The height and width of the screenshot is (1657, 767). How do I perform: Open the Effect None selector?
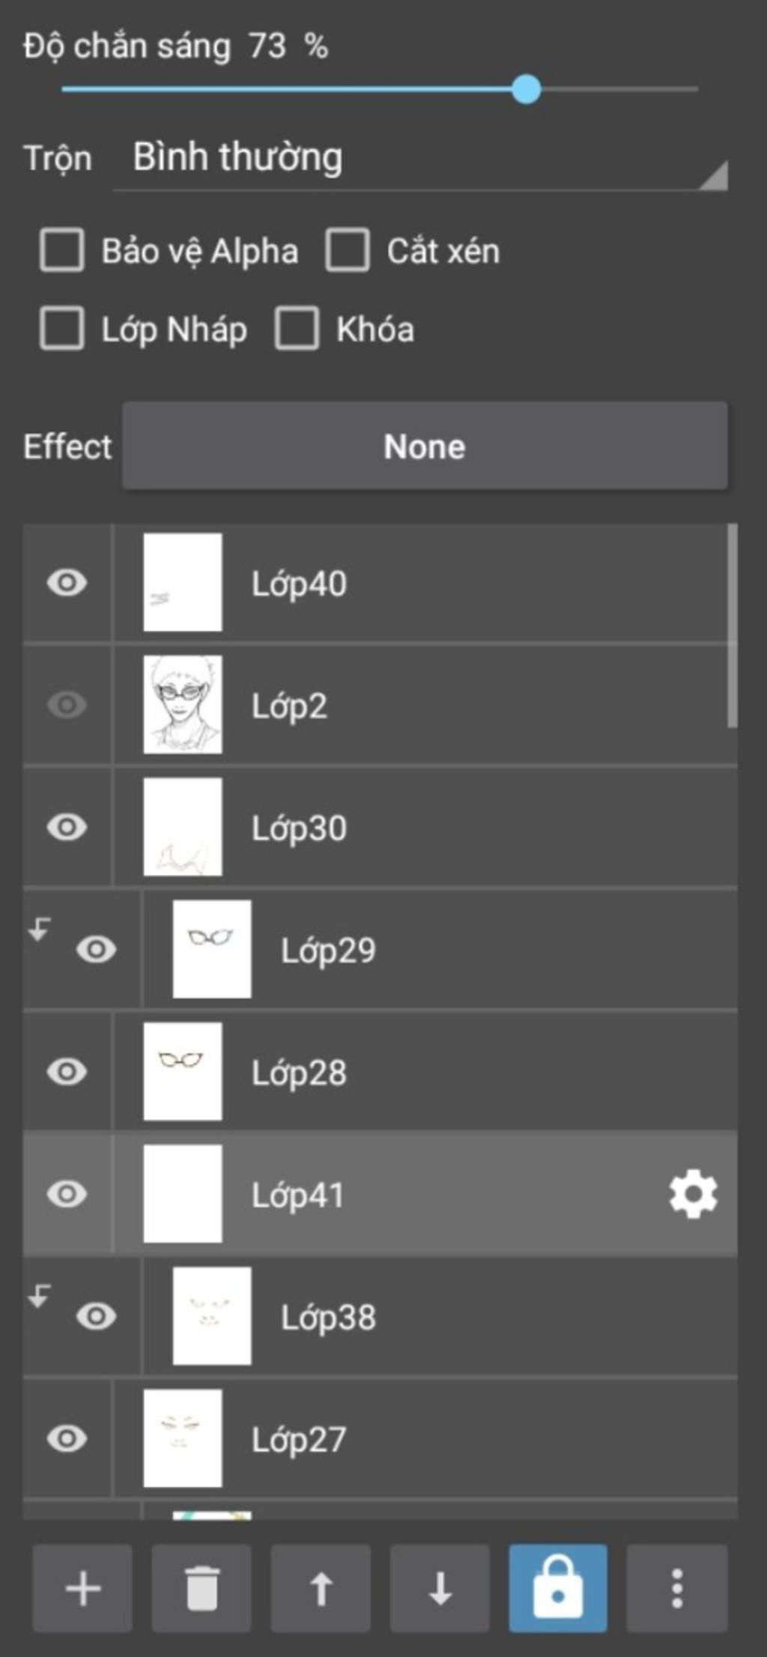[425, 446]
